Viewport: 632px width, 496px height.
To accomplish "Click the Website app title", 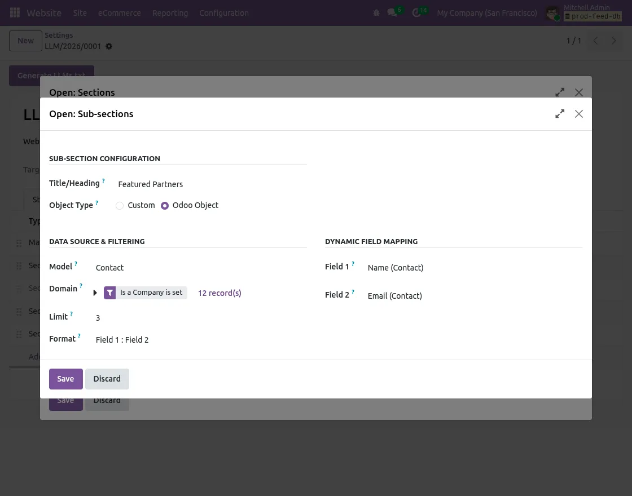I will tap(44, 13).
